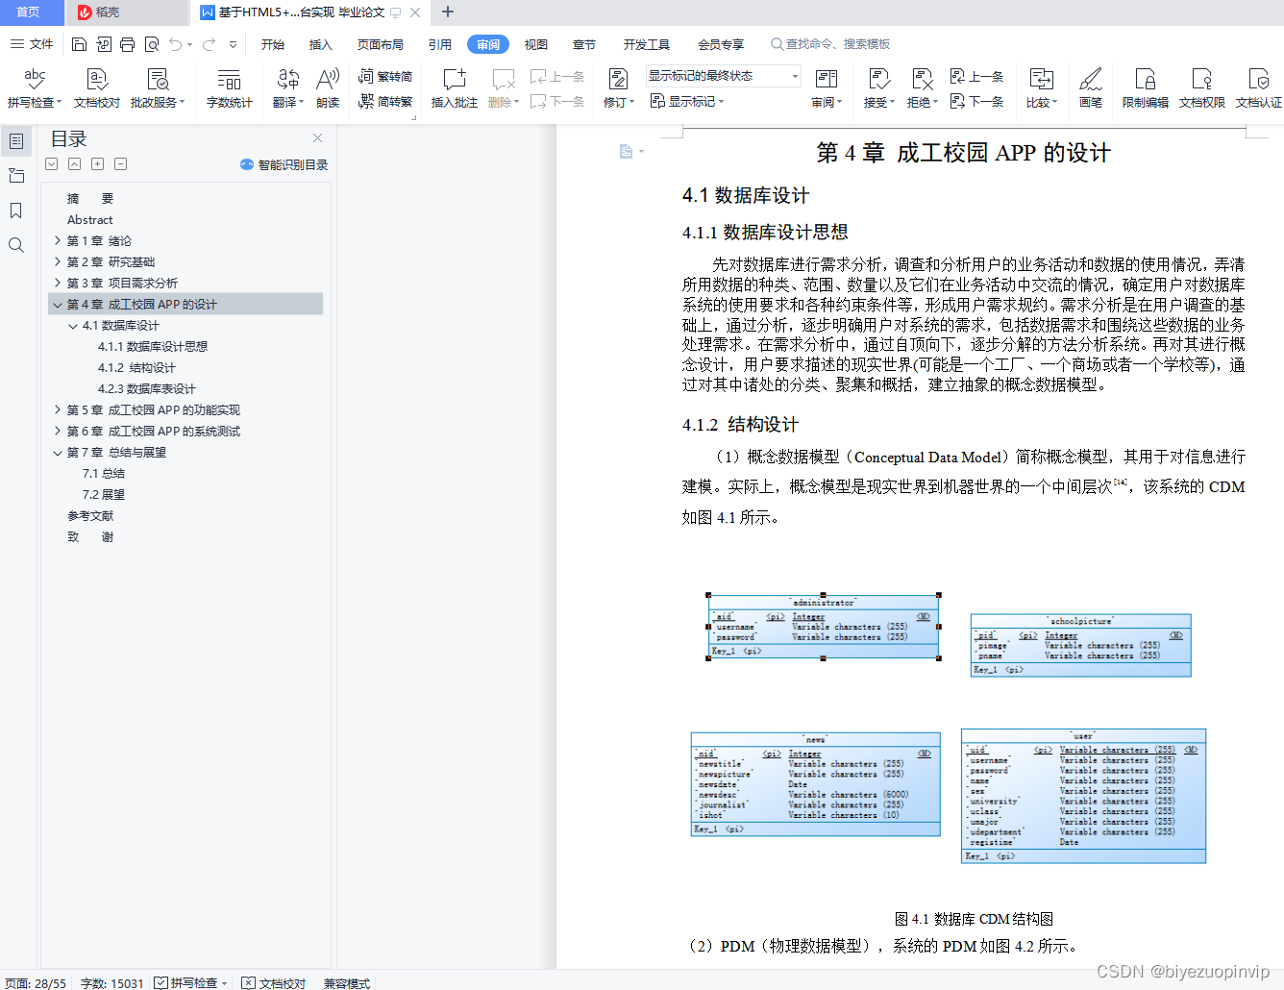Enable 限制编辑 restricted editing

(x=1144, y=87)
